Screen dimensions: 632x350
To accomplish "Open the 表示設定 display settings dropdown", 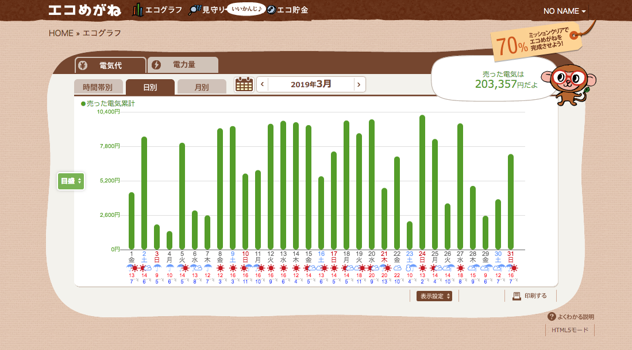I will 434,296.
